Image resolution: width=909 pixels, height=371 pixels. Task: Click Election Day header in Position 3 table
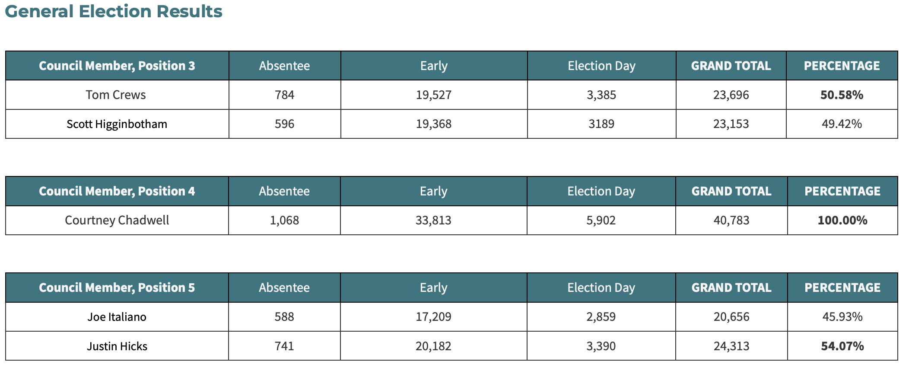click(601, 66)
